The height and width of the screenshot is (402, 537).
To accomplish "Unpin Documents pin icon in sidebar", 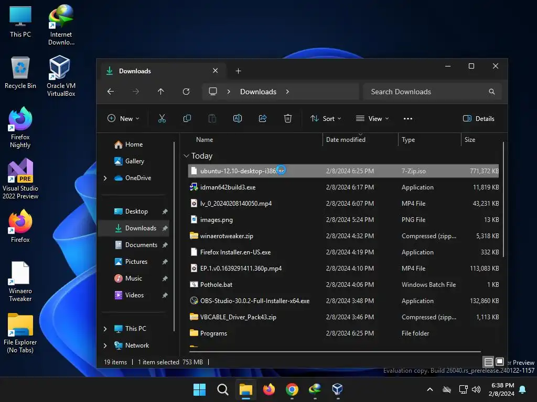I will [x=165, y=245].
